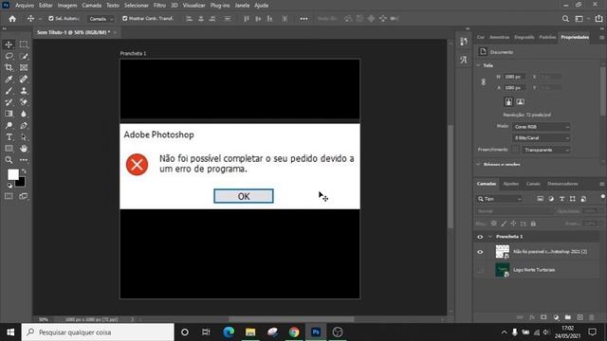Open the Arquivo menu
The image size is (607, 341).
(x=25, y=6)
